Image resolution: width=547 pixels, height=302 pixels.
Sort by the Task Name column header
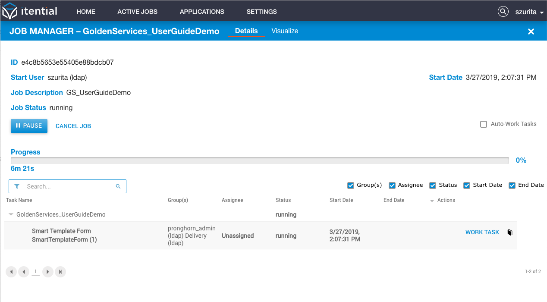pyautogui.click(x=19, y=200)
